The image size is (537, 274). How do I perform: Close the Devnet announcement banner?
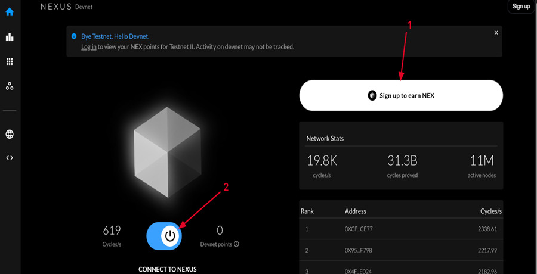[x=496, y=33]
